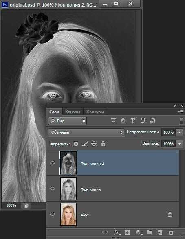Switch to the Каналы tab

tap(73, 112)
